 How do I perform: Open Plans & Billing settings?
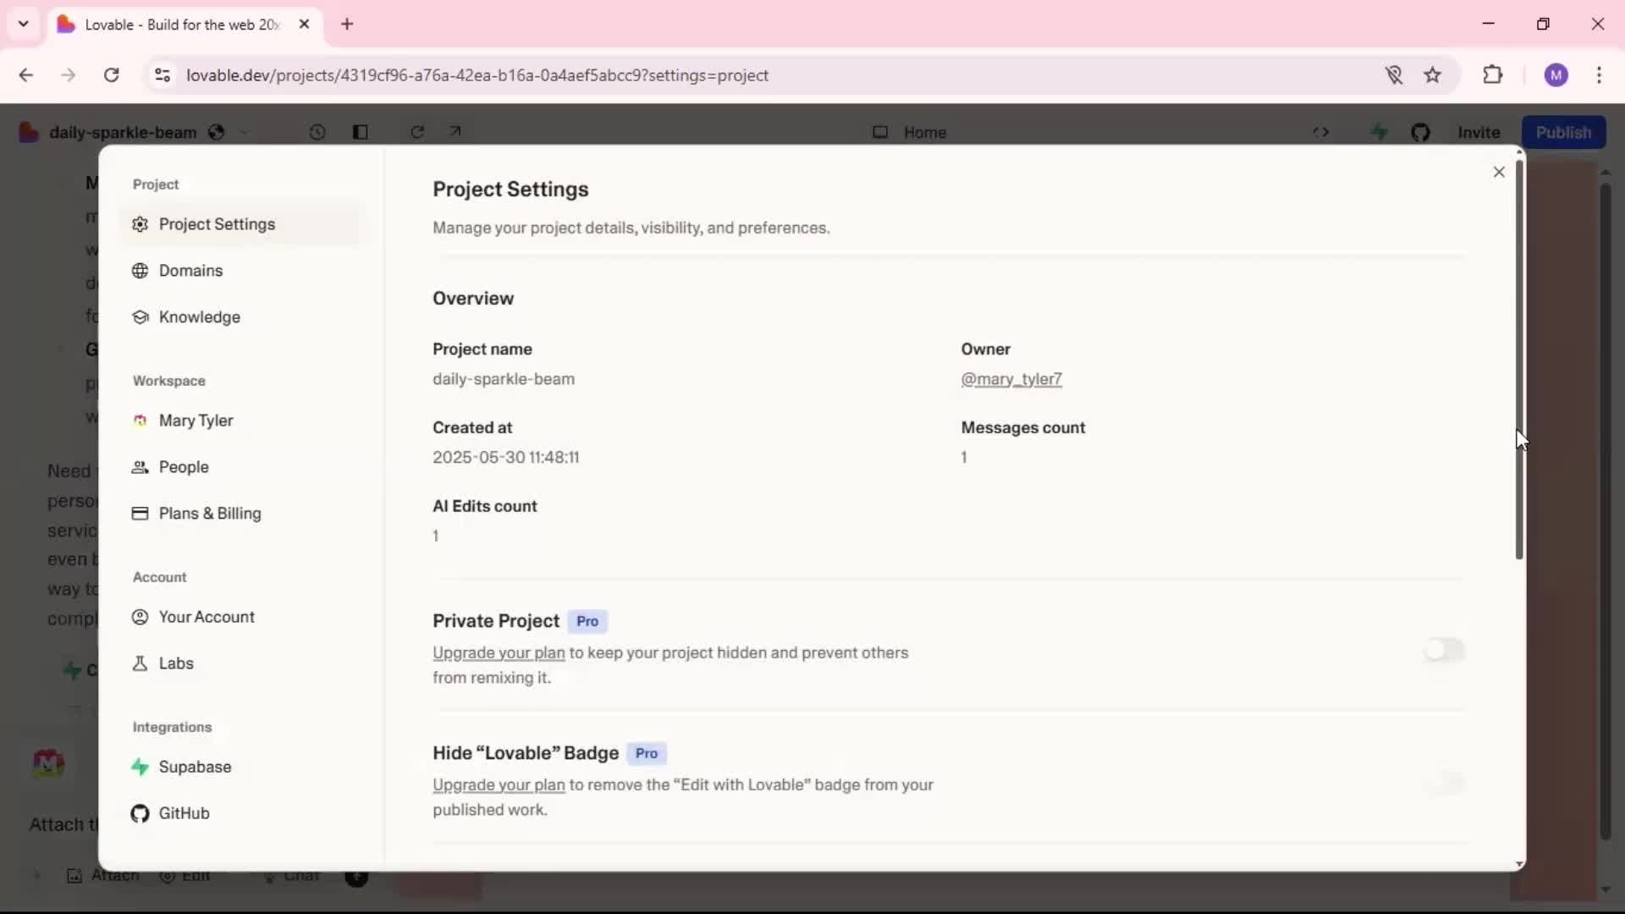[241, 514]
